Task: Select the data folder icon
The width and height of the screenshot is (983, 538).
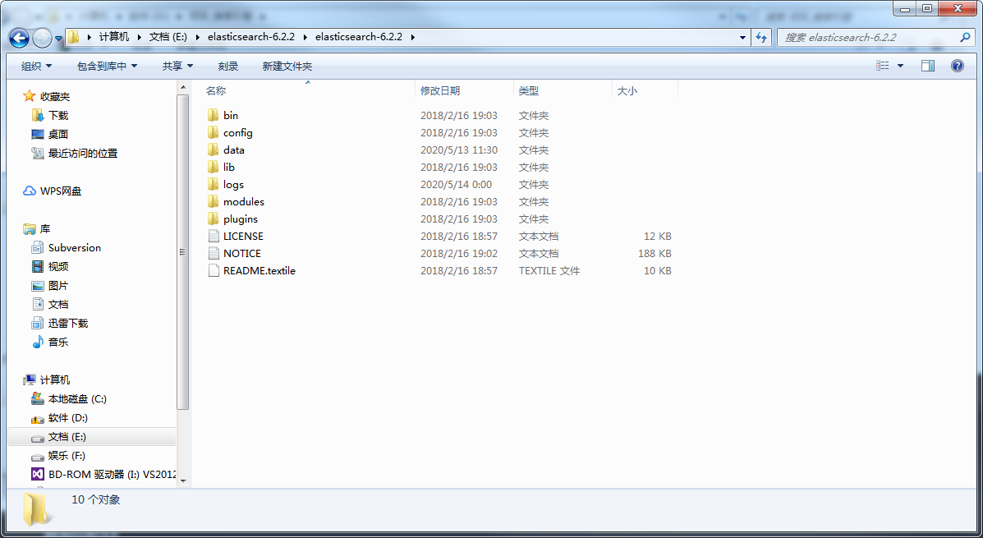Action: (214, 149)
